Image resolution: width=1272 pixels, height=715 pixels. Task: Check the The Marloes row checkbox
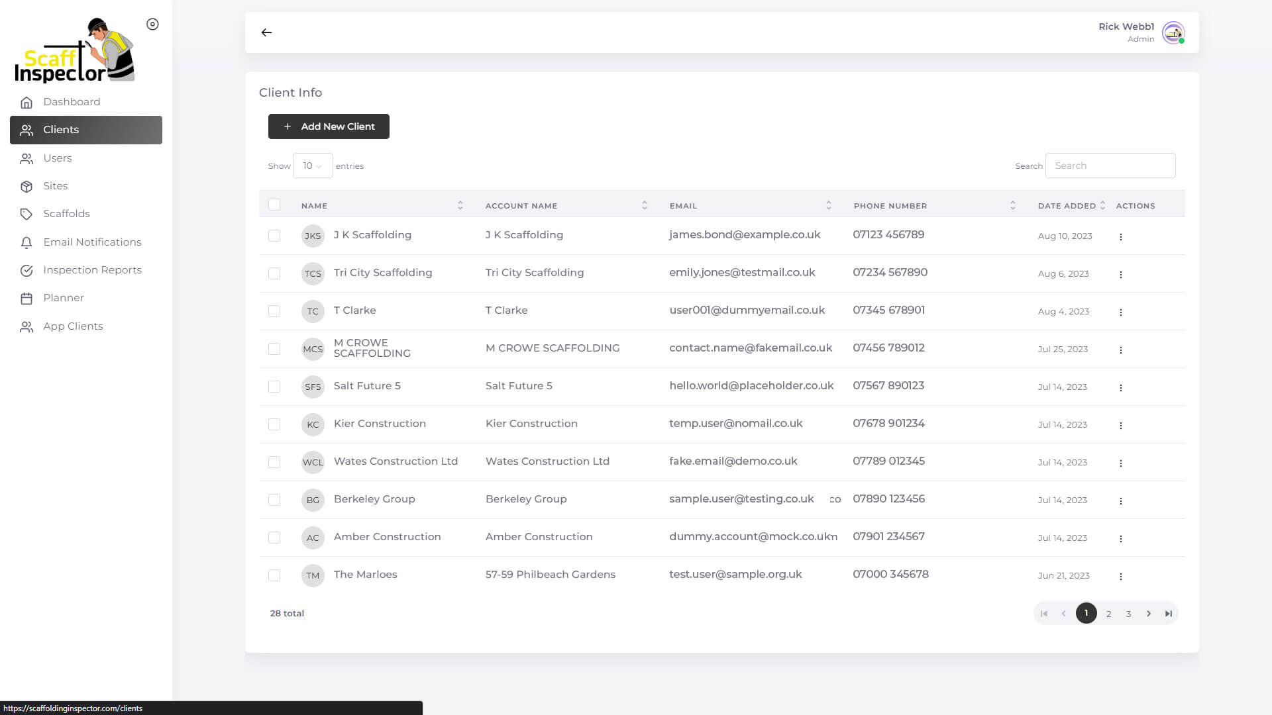click(274, 575)
